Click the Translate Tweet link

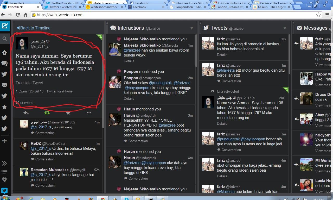tap(29, 83)
